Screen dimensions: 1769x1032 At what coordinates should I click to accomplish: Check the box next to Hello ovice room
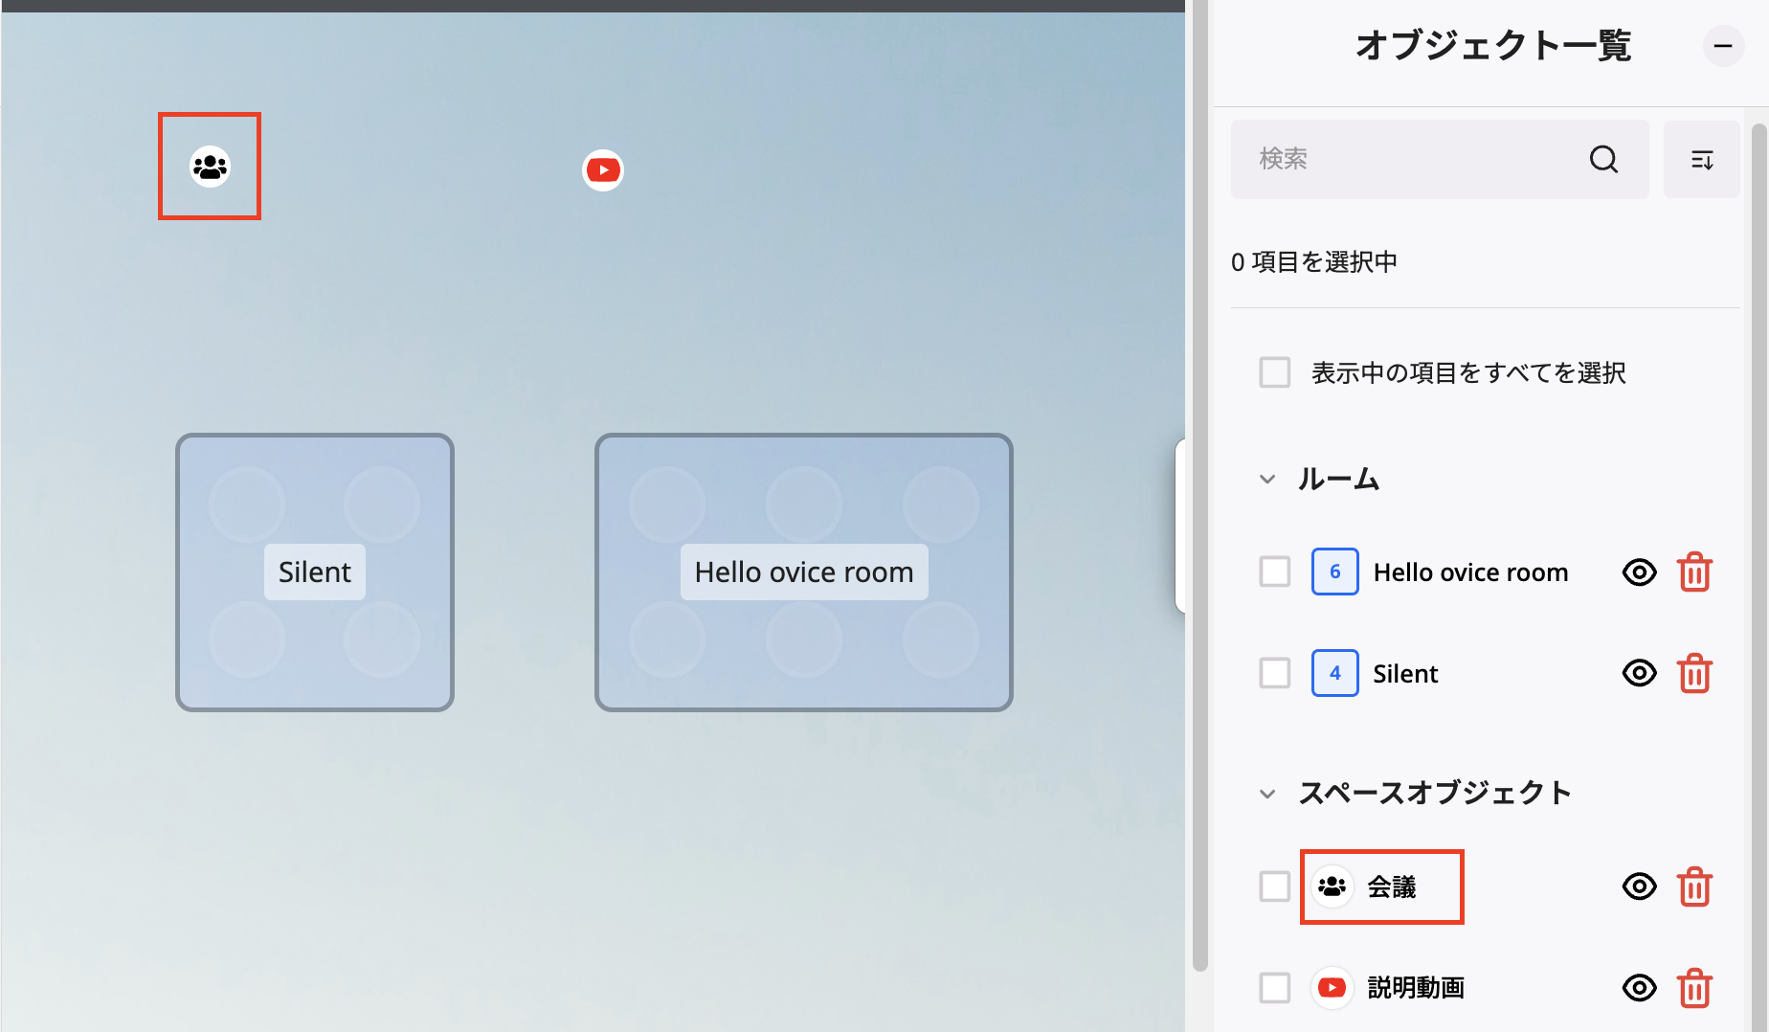click(1274, 572)
